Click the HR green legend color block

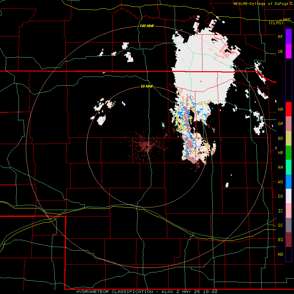(288, 153)
